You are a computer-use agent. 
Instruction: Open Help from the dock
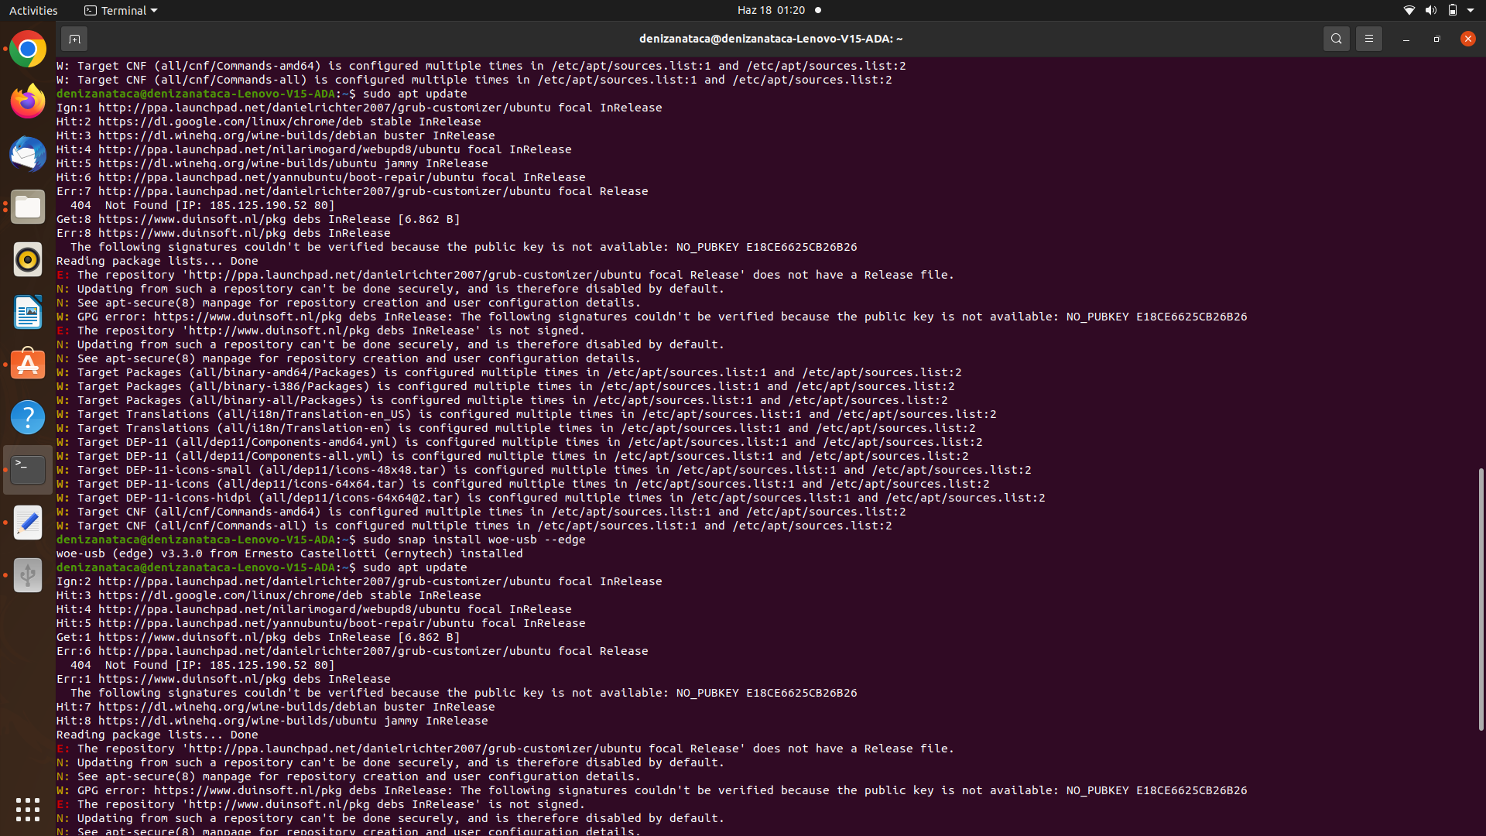(x=28, y=417)
